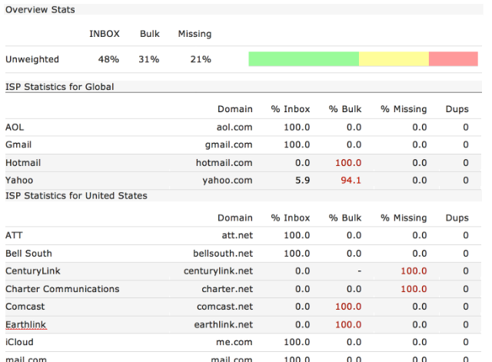
Task: Click the % Missing header in the United States table
Action: 404,218
